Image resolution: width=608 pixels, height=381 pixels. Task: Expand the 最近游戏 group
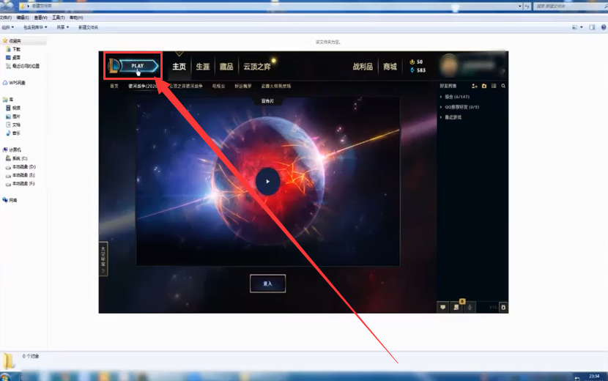point(451,117)
